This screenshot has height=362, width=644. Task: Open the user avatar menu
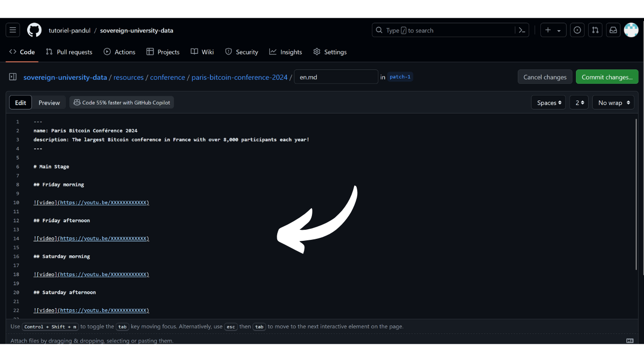click(631, 30)
